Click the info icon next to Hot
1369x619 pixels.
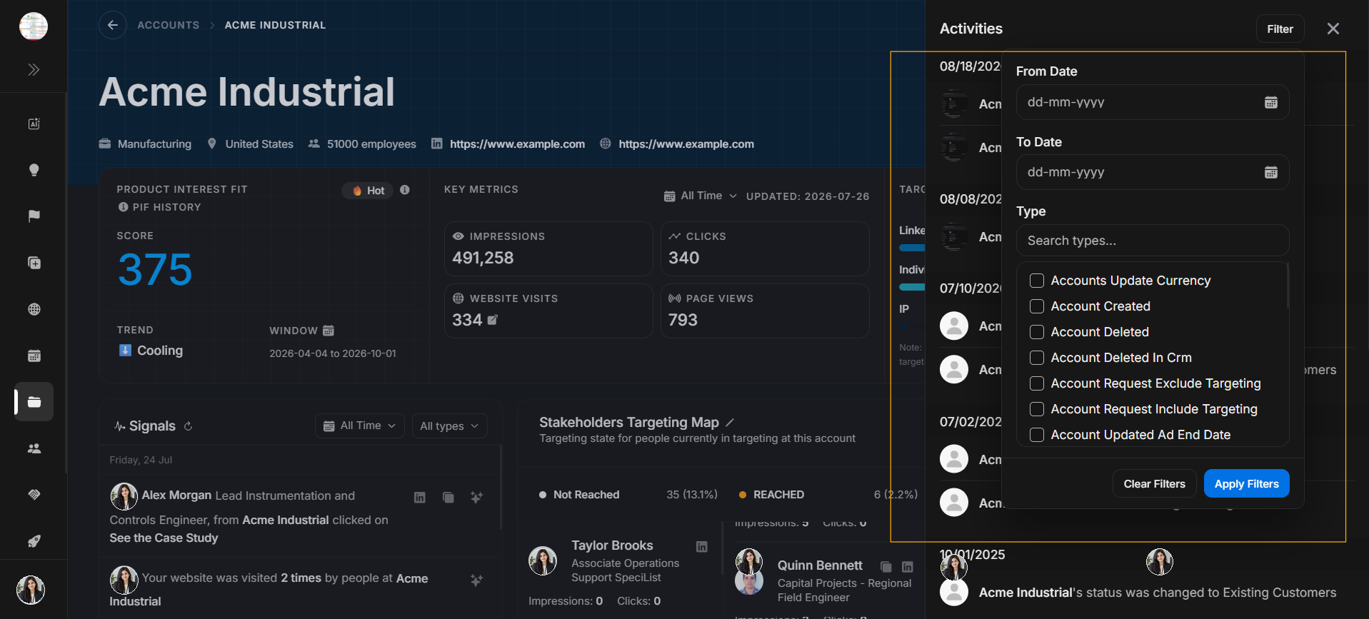405,190
